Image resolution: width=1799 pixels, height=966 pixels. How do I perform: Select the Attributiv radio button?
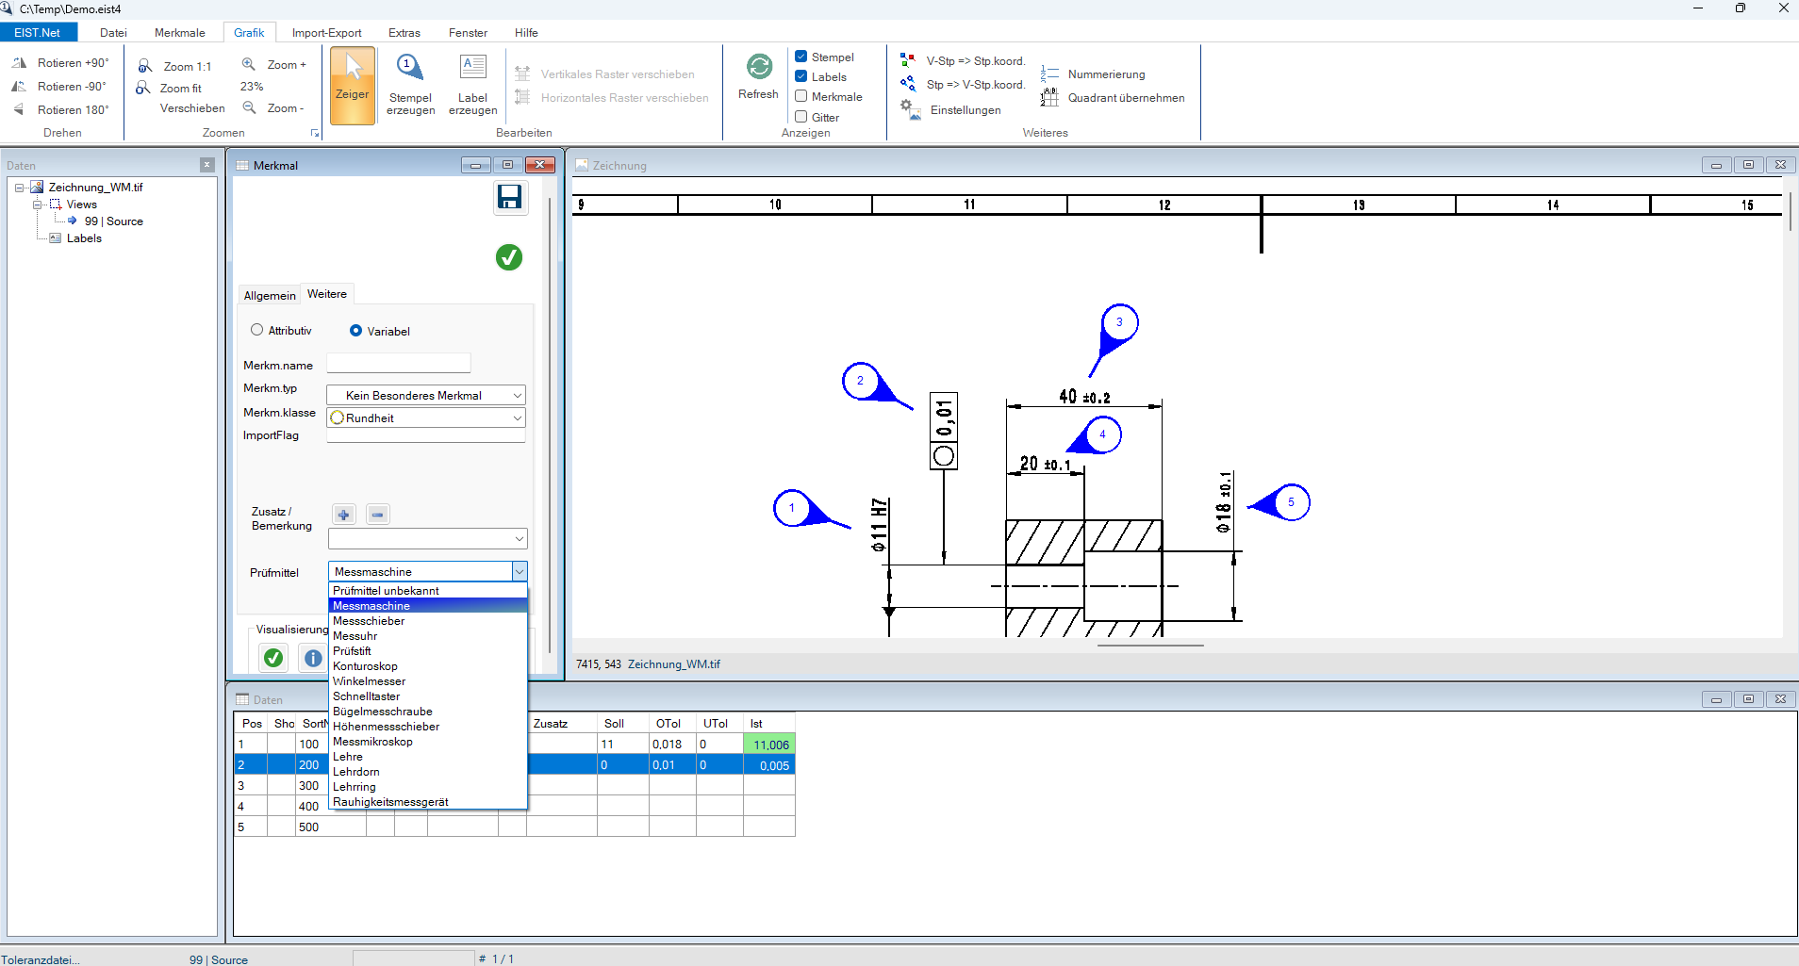256,330
